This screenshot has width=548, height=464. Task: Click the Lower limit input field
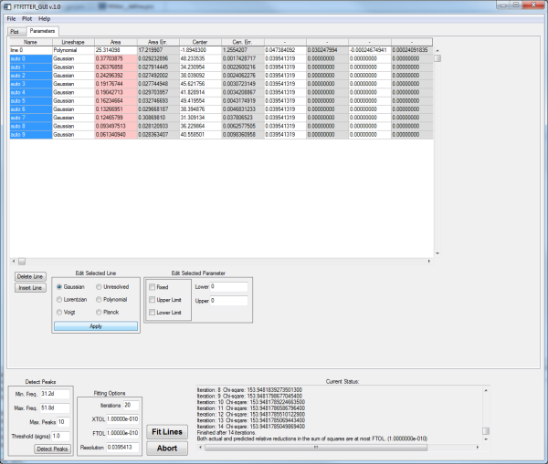229,287
